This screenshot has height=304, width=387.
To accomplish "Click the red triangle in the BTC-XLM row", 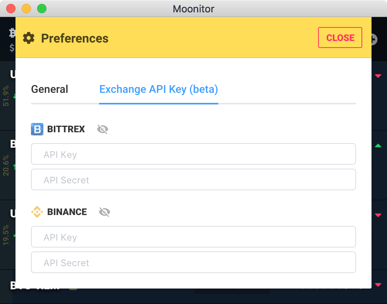I will click(378, 285).
